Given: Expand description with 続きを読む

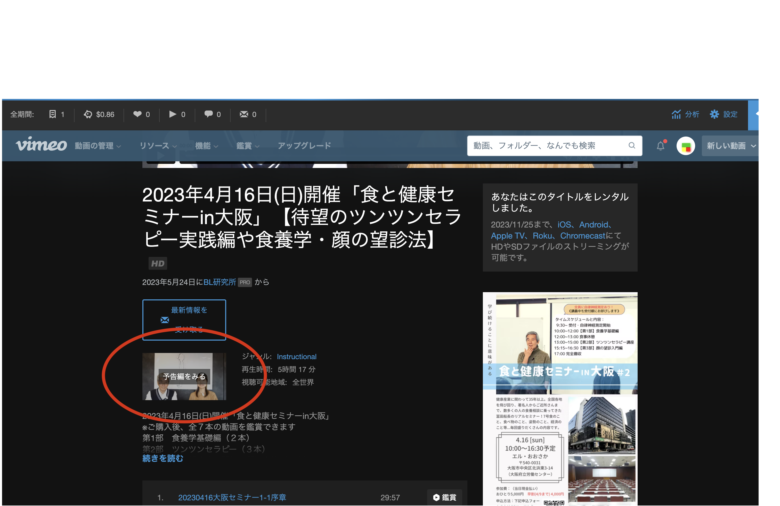Looking at the screenshot, I should 163,459.
